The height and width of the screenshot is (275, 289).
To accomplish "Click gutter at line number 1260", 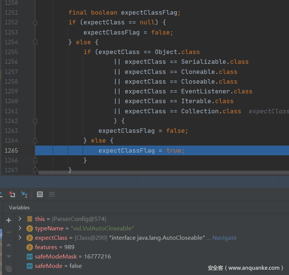I will (x=11, y=101).
